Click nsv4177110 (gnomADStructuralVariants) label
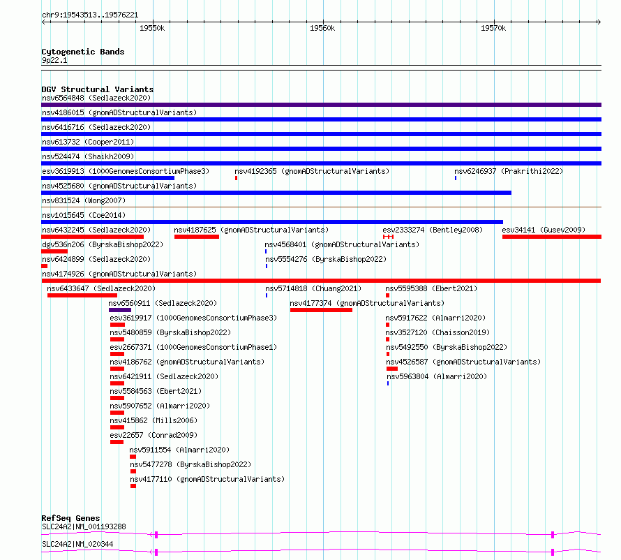This screenshot has width=621, height=560. click(x=207, y=479)
